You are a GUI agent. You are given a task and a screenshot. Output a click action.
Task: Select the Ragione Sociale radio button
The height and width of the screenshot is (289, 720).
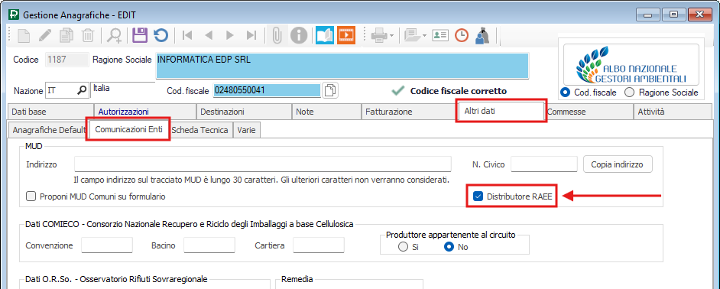(630, 93)
